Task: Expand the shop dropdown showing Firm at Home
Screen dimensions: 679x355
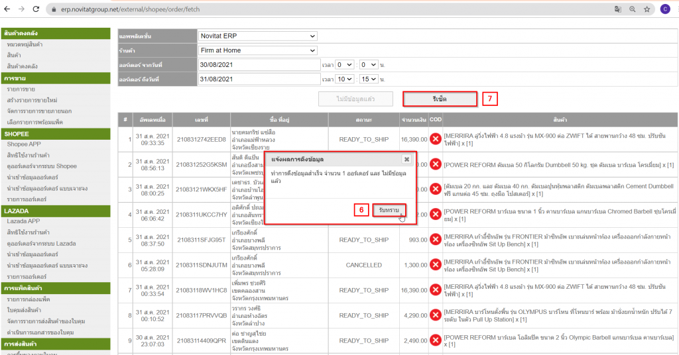Action: point(257,50)
